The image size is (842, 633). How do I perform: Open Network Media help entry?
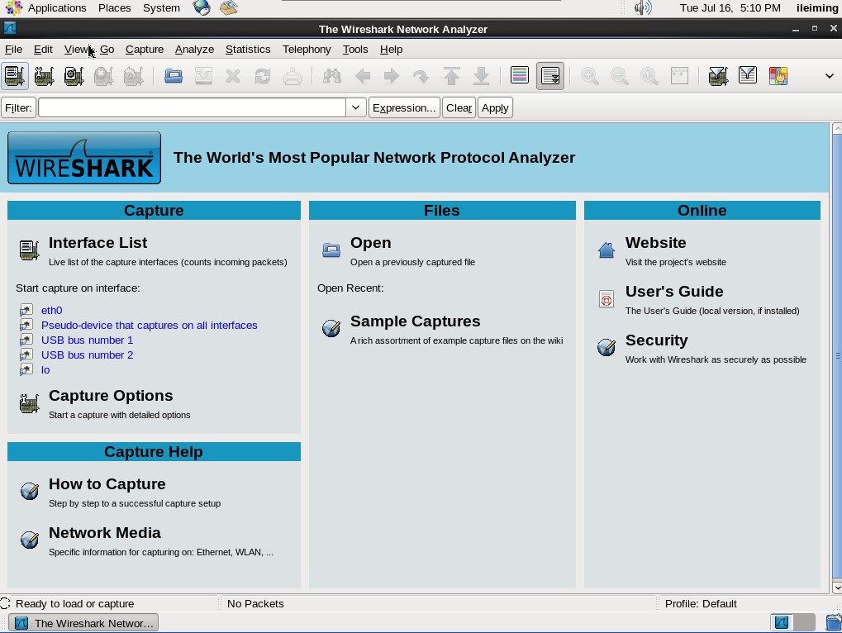[105, 533]
